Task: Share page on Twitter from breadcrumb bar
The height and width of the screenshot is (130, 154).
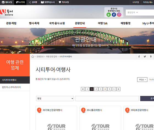Action: 145,57
